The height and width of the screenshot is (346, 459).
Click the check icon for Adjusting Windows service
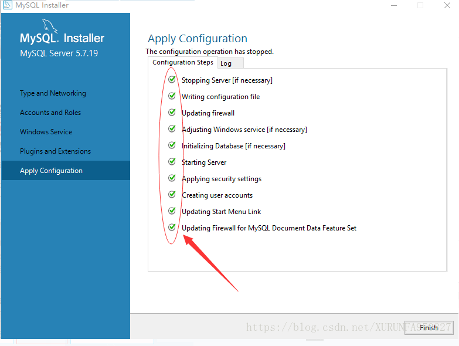click(x=172, y=129)
